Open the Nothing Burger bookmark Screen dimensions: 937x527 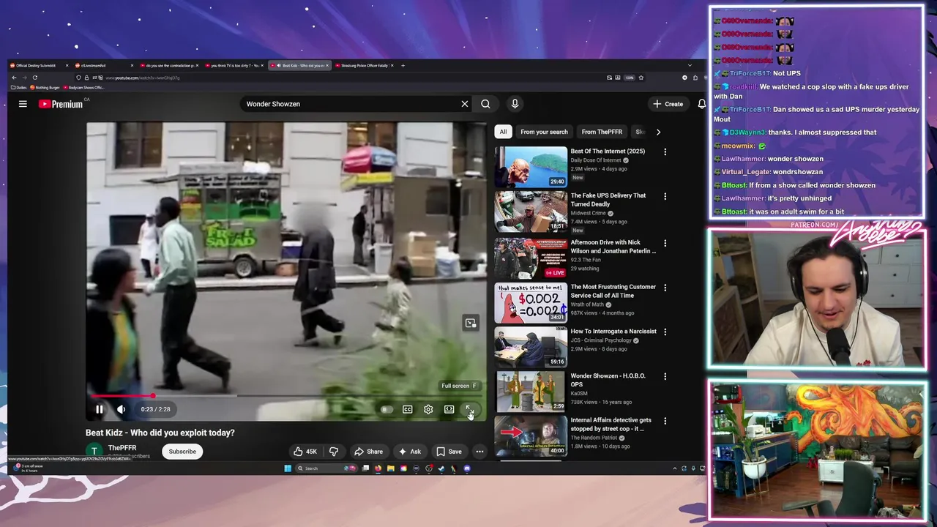[x=45, y=87]
